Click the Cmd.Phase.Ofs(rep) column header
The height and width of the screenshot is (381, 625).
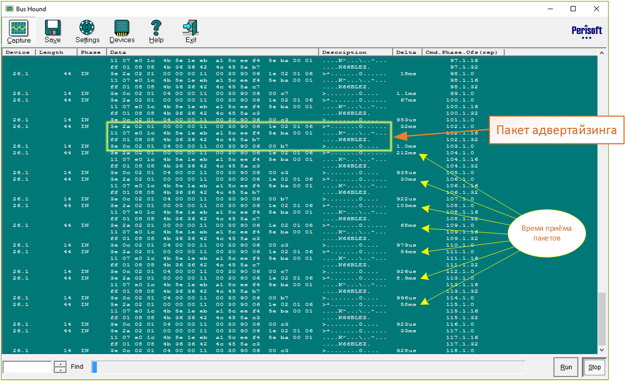(463, 52)
